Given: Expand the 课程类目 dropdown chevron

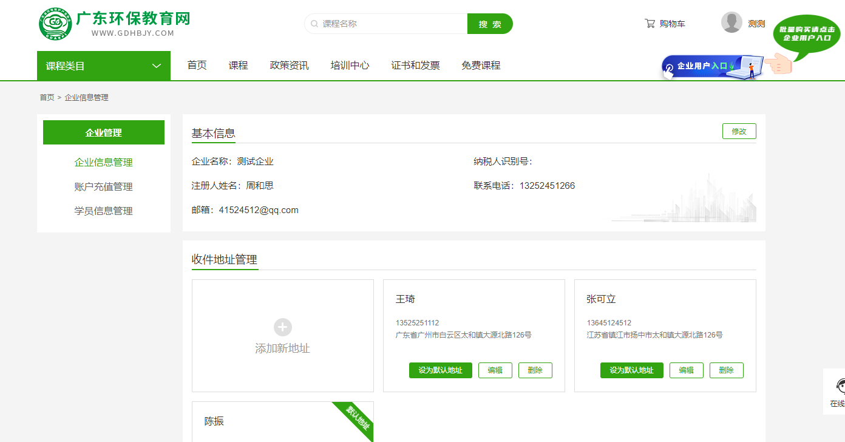Looking at the screenshot, I should pos(157,66).
